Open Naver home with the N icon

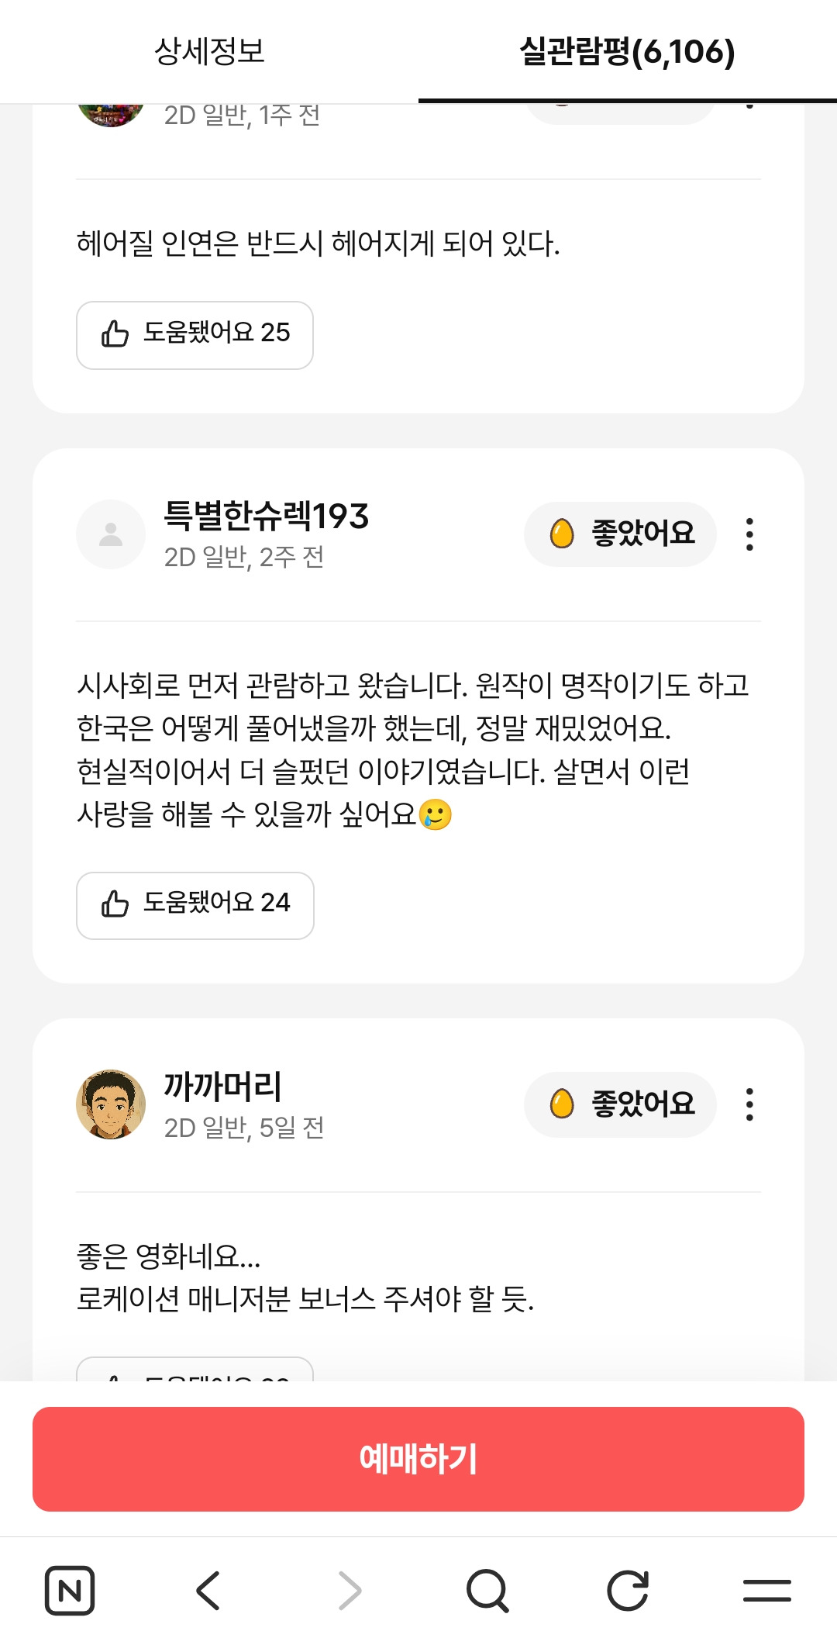(70, 1591)
